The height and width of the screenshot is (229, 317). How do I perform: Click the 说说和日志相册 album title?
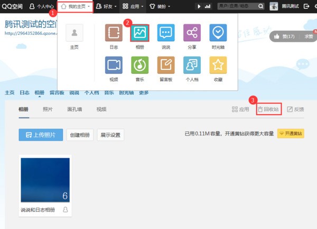click(x=38, y=210)
